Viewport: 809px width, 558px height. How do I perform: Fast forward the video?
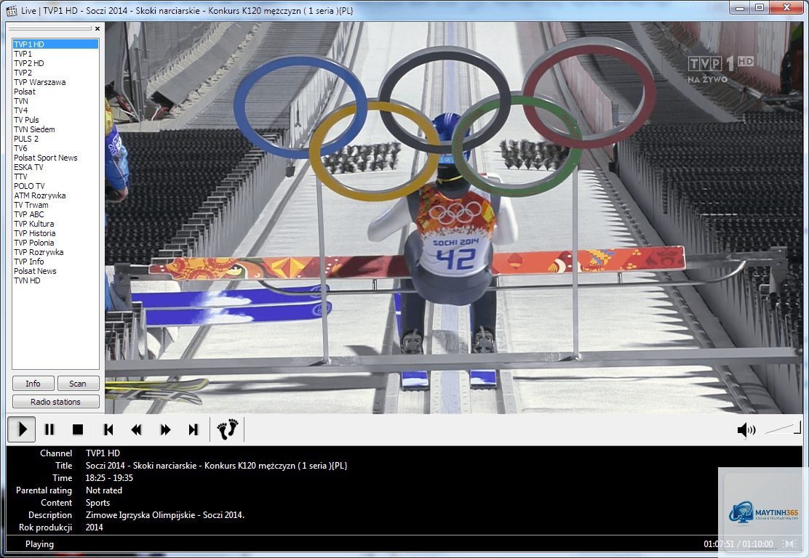pos(165,429)
